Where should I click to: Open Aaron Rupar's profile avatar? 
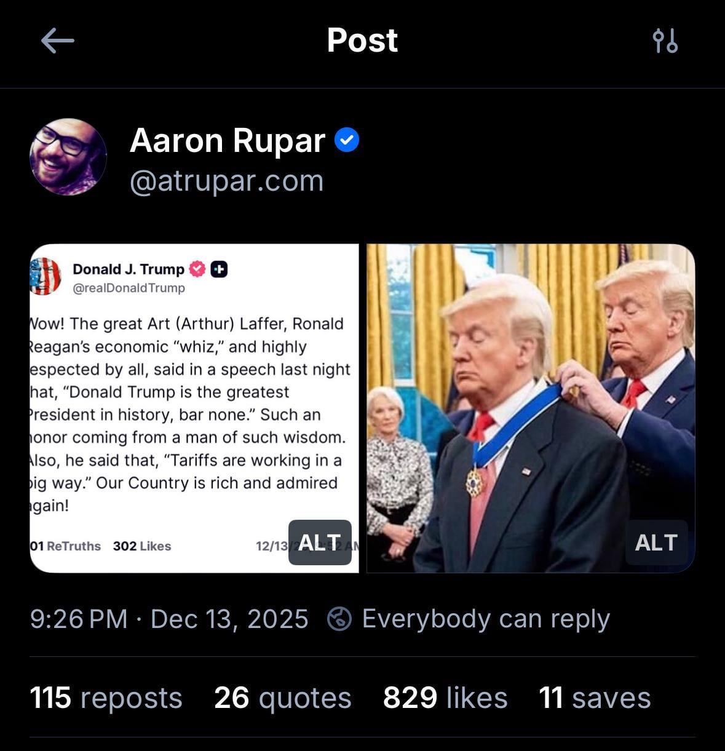tap(68, 157)
